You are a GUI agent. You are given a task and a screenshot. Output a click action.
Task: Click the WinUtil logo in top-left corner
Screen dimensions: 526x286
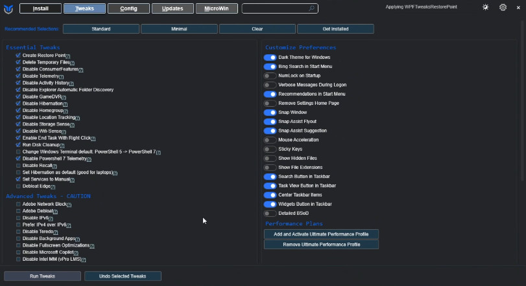(8, 8)
